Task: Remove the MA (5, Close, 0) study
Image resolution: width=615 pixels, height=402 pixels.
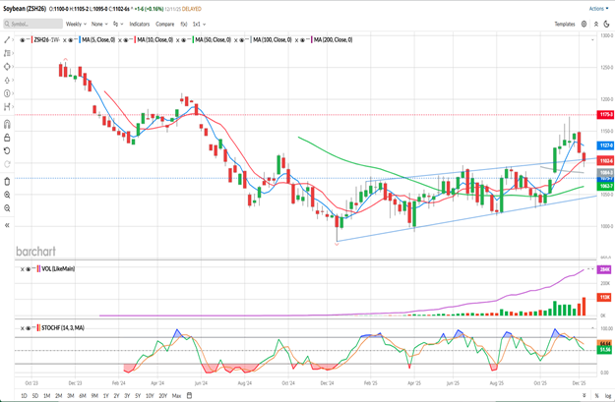Action: point(65,40)
